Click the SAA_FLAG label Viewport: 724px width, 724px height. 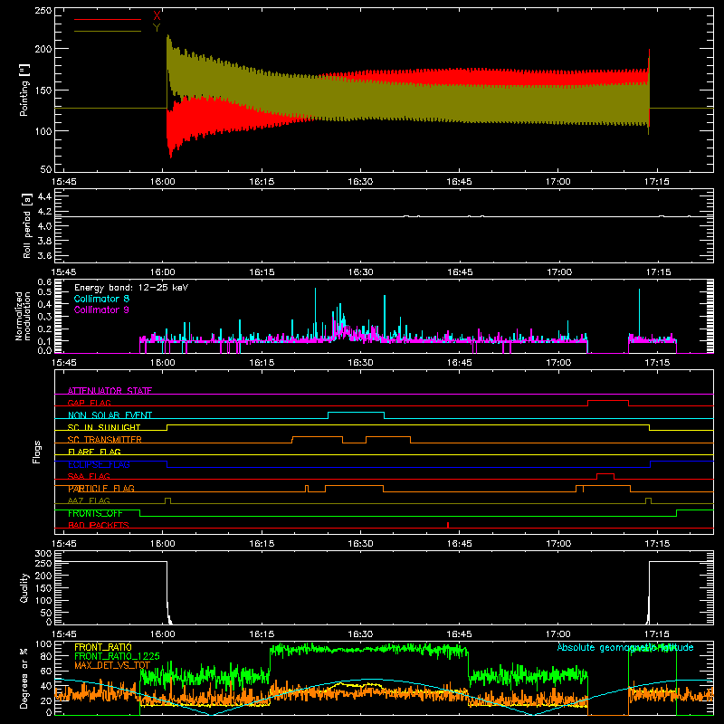tap(89, 476)
